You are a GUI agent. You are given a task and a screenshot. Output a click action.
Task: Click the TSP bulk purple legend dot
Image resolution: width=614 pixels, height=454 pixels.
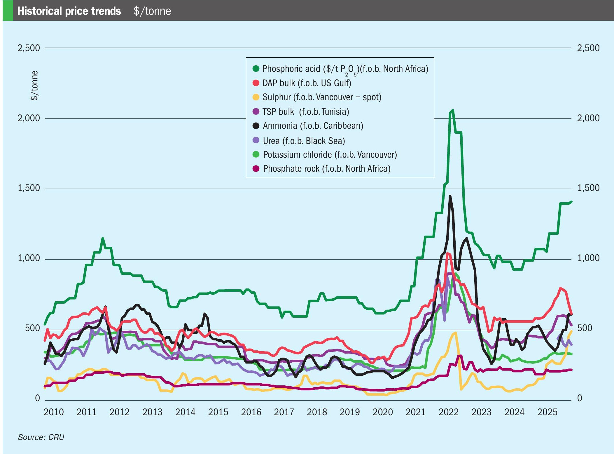(256, 112)
